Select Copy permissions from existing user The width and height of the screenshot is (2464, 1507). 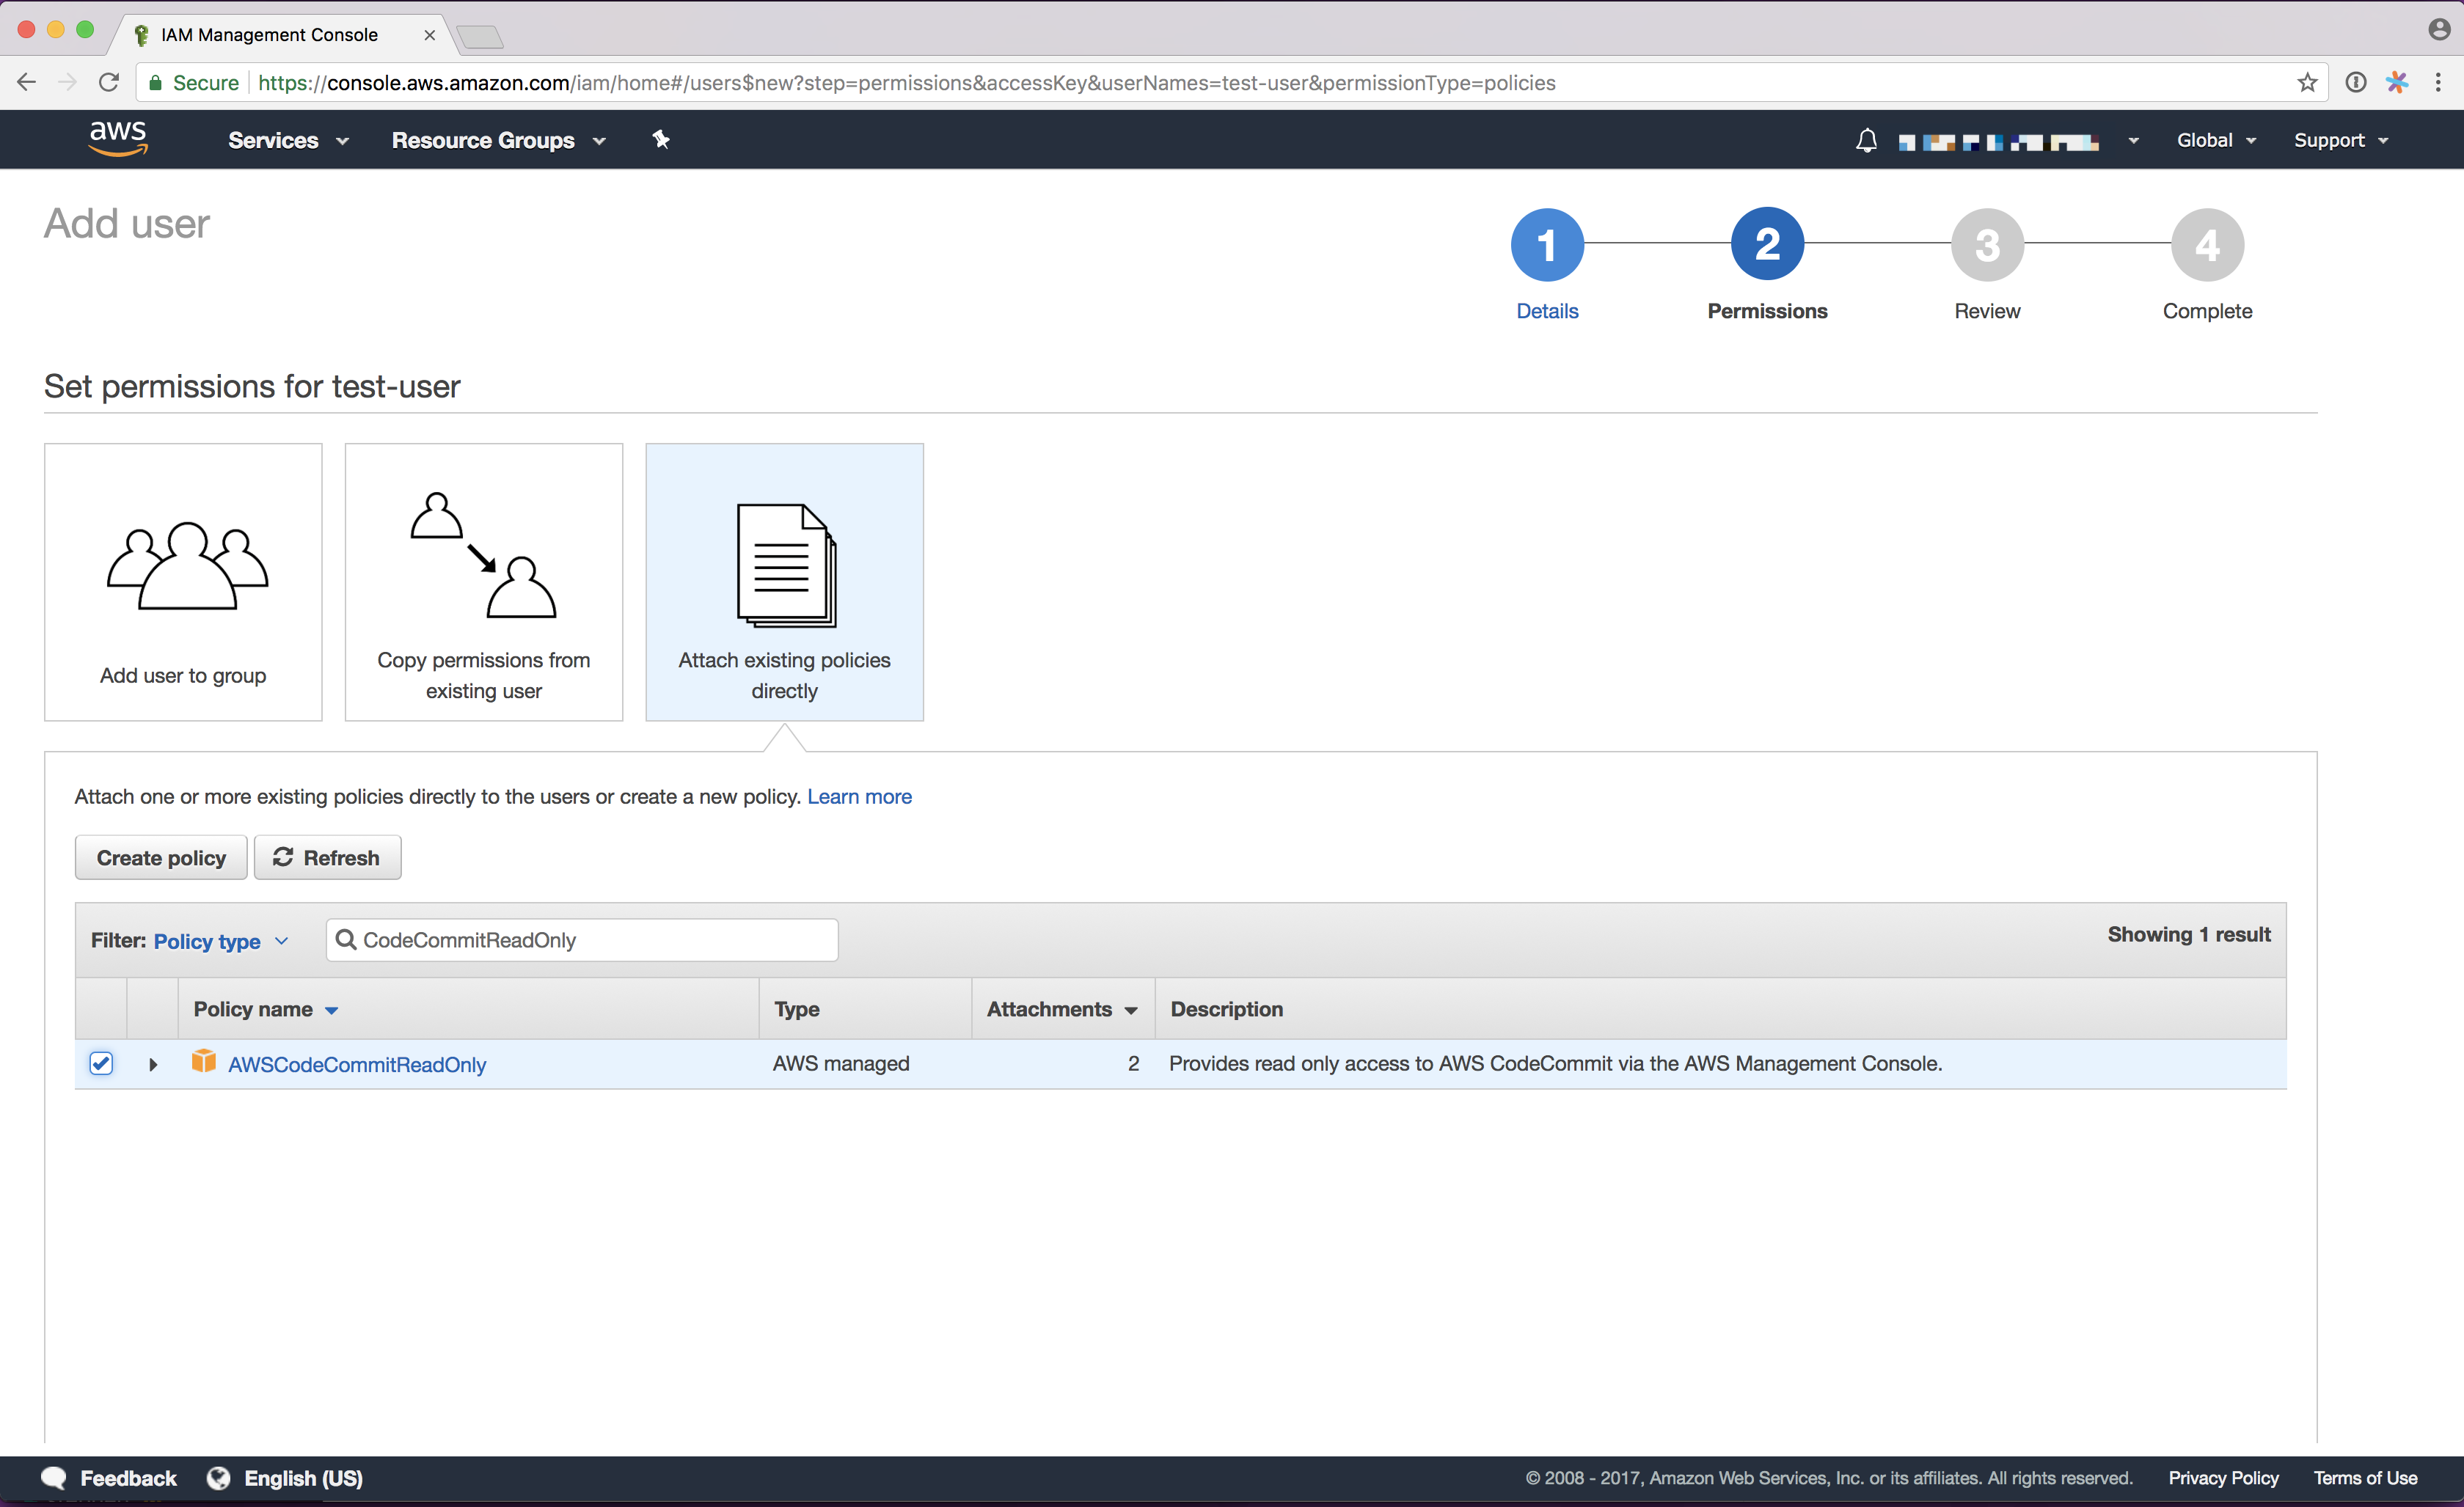pos(484,582)
